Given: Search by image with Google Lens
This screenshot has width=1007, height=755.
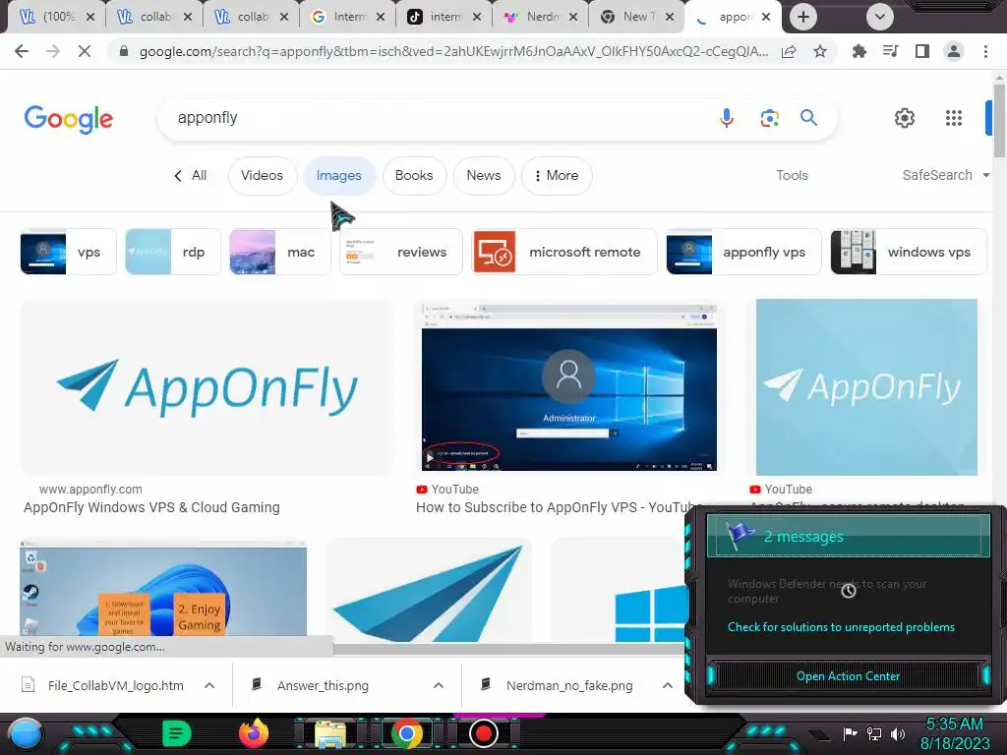Looking at the screenshot, I should coord(769,118).
